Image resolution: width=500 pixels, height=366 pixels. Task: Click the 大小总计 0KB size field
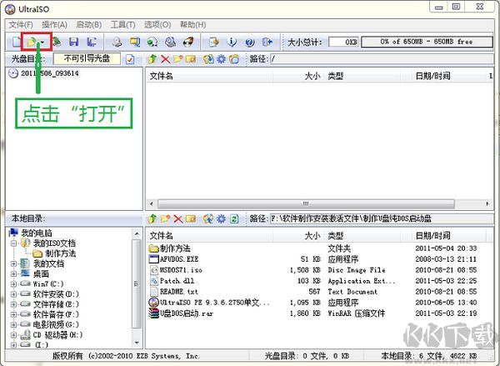[x=343, y=42]
